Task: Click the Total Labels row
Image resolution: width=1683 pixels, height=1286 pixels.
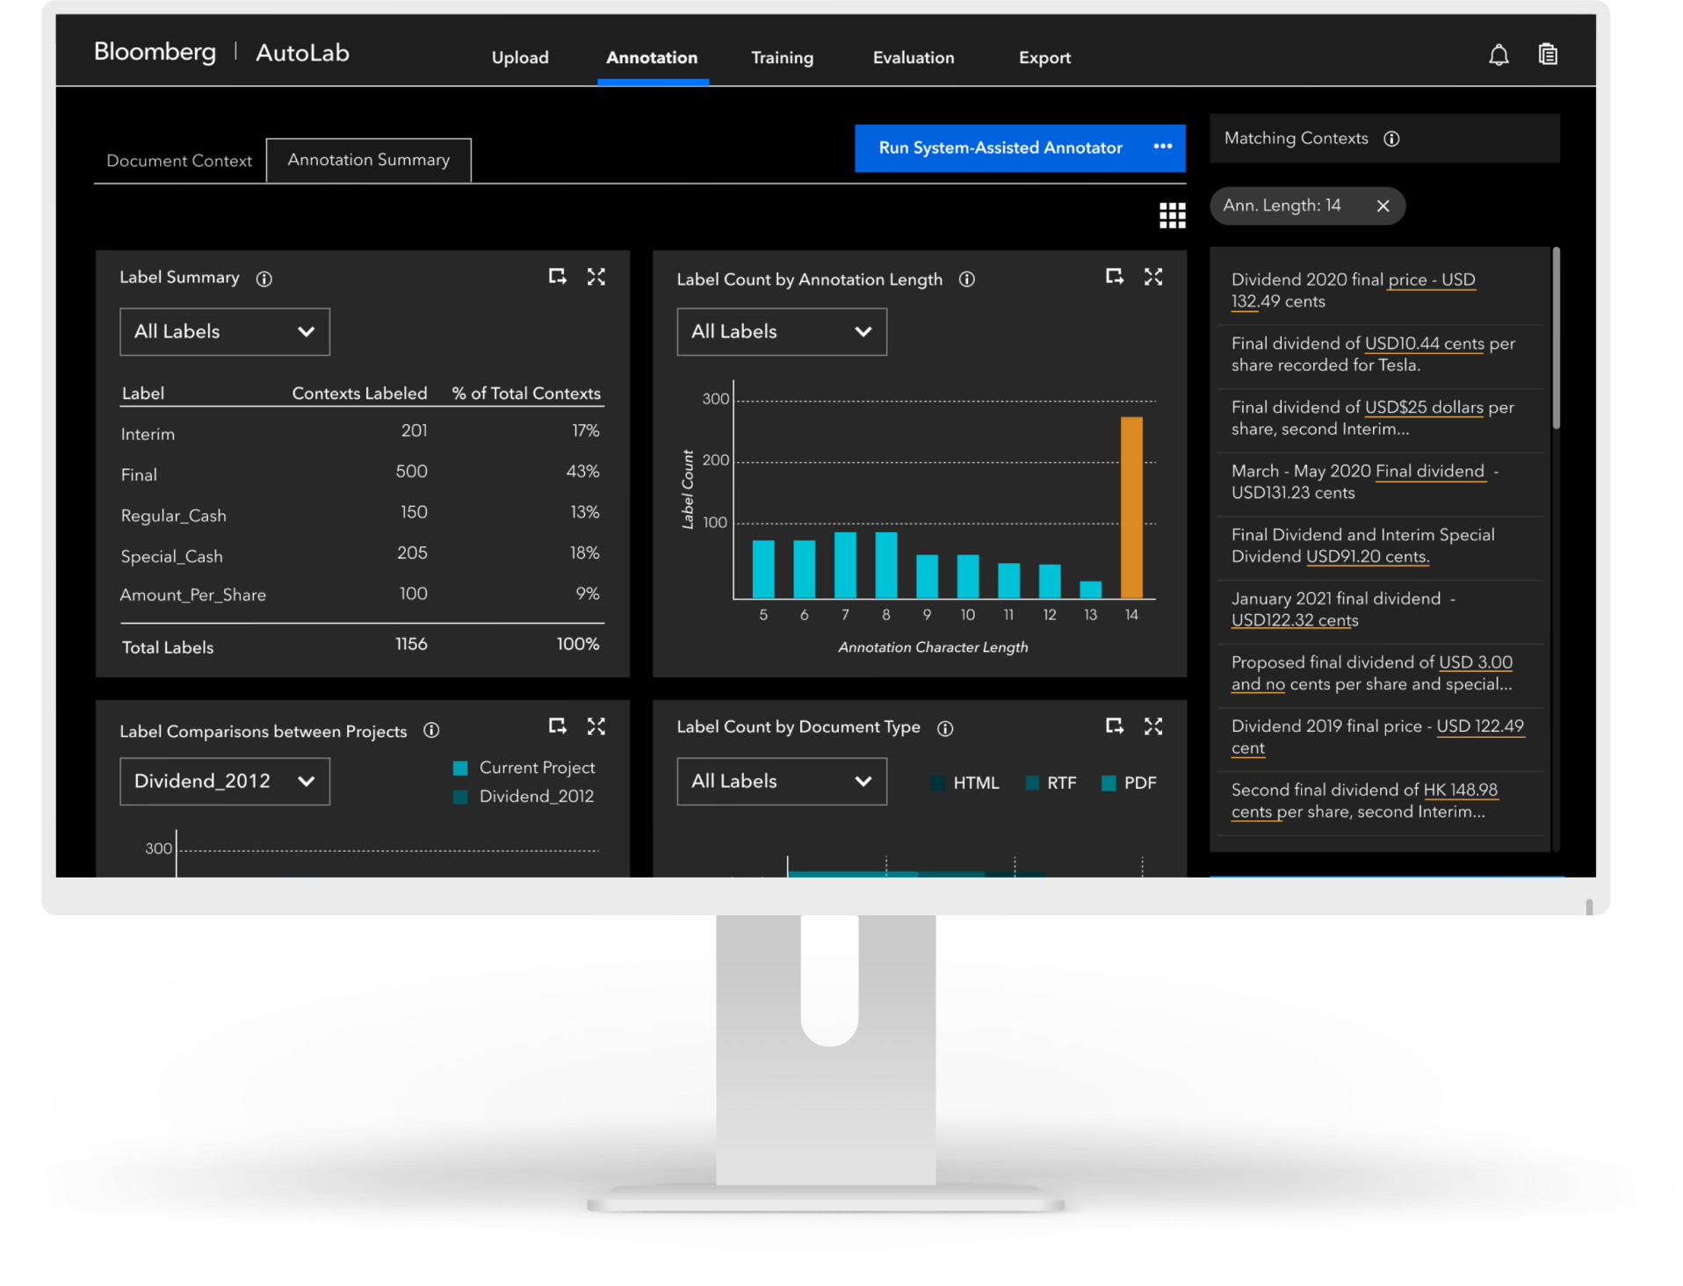Action: tap(360, 647)
